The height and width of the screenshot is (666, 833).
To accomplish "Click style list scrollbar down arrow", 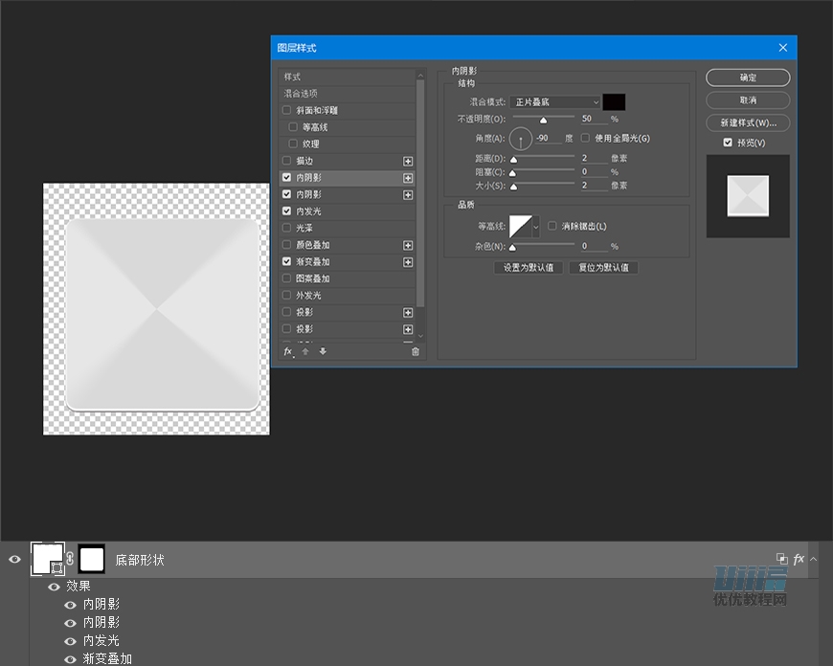I will [x=420, y=336].
